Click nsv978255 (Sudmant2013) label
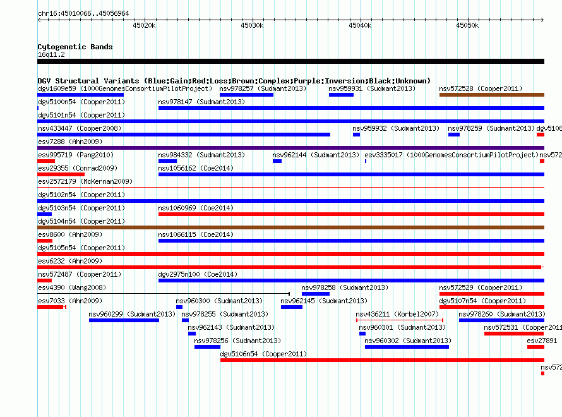This screenshot has width=562, height=417. 225,314
